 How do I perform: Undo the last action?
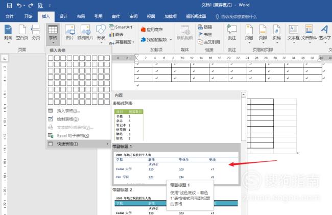[19, 5]
